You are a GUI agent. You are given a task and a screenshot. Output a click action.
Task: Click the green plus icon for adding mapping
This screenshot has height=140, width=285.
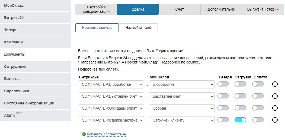(x=84, y=134)
